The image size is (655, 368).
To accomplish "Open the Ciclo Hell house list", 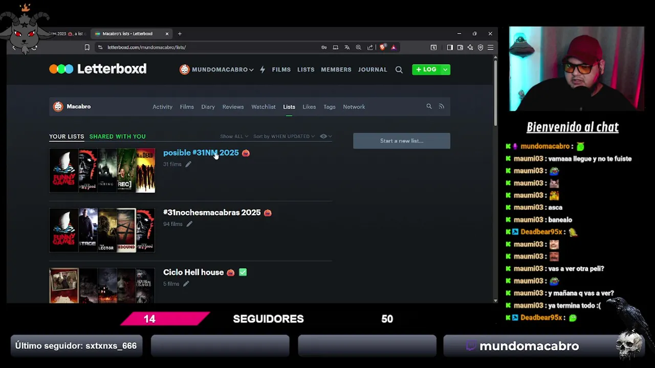I will point(193,272).
